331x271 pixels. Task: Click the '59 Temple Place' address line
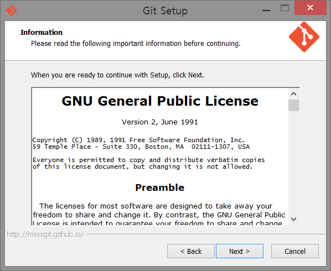141,147
